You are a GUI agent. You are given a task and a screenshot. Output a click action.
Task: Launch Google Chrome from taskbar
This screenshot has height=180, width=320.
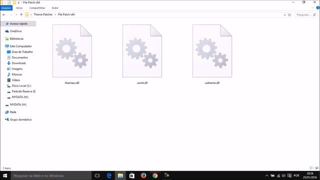(155, 175)
